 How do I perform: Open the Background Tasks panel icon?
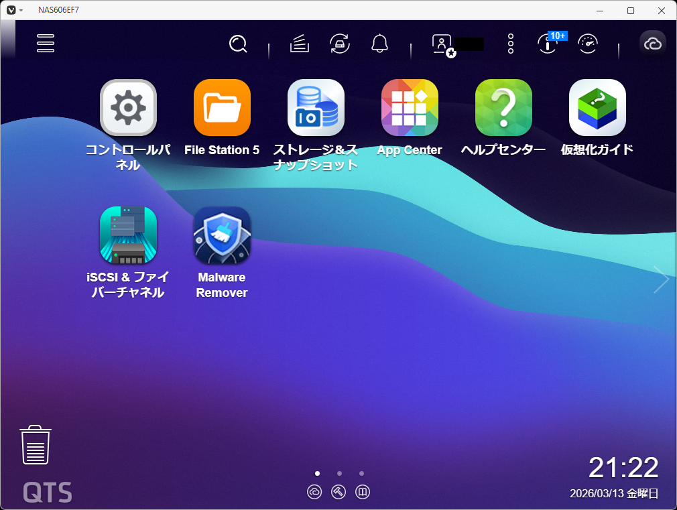click(x=548, y=44)
